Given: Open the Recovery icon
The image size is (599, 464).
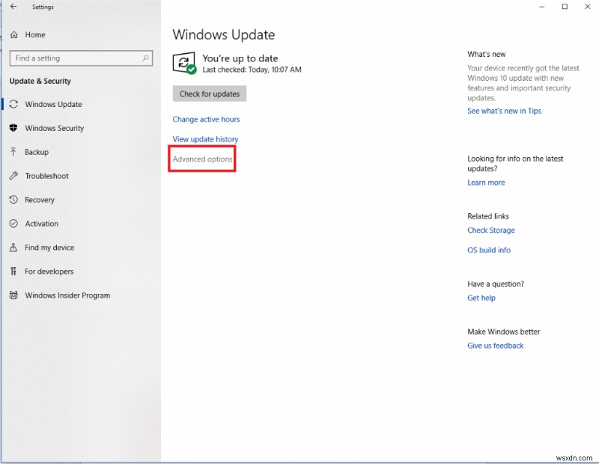Looking at the screenshot, I should (13, 200).
